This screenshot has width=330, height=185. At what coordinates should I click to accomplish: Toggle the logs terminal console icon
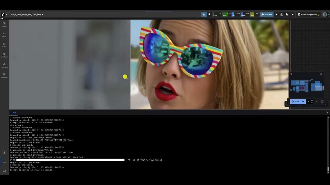(4, 162)
